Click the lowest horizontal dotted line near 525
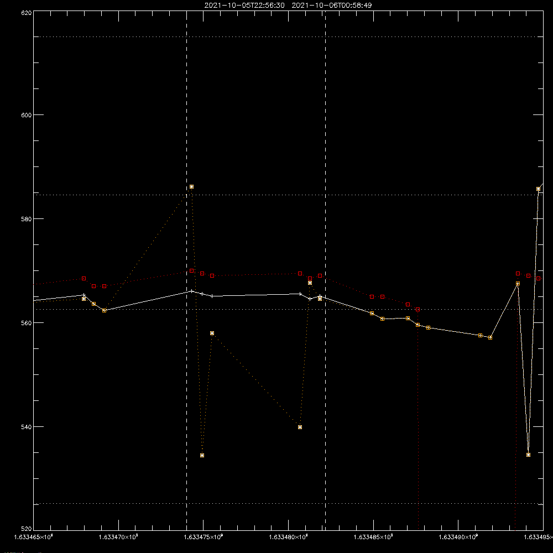Screen dimensions: 553x553 point(288,504)
